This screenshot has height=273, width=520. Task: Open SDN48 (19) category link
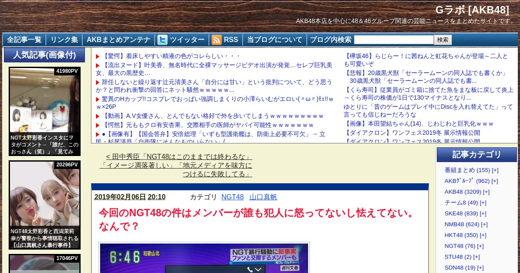[460, 268]
